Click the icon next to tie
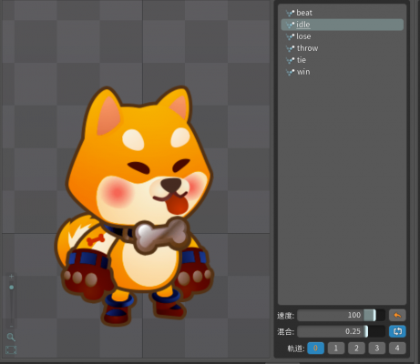The image size is (420, 364). (291, 60)
